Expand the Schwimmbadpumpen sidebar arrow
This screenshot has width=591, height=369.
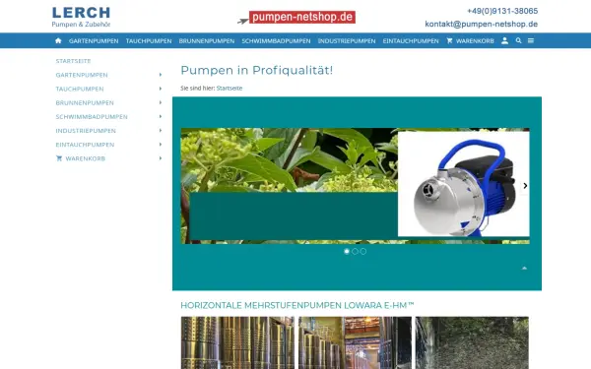(161, 116)
